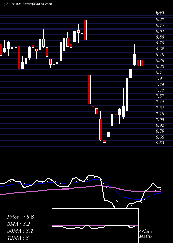Screen dimensions: 173x243
Task: Click the 7.97 price axis label
Action: coord(160,78)
